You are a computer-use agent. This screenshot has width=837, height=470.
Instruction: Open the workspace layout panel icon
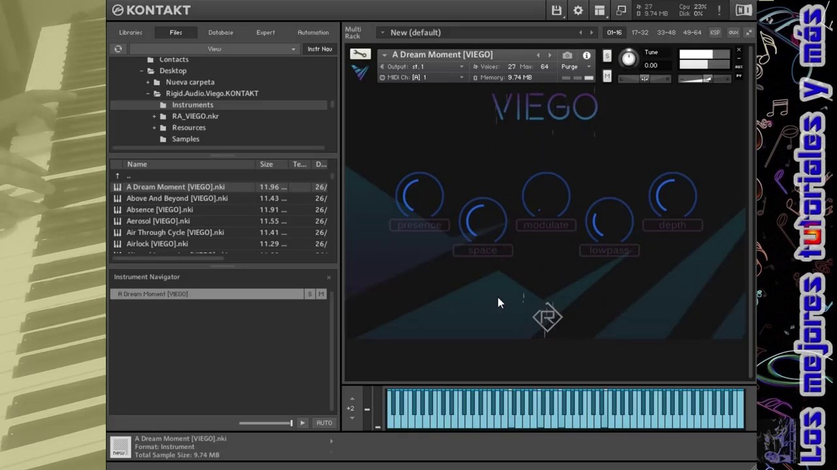(x=600, y=10)
